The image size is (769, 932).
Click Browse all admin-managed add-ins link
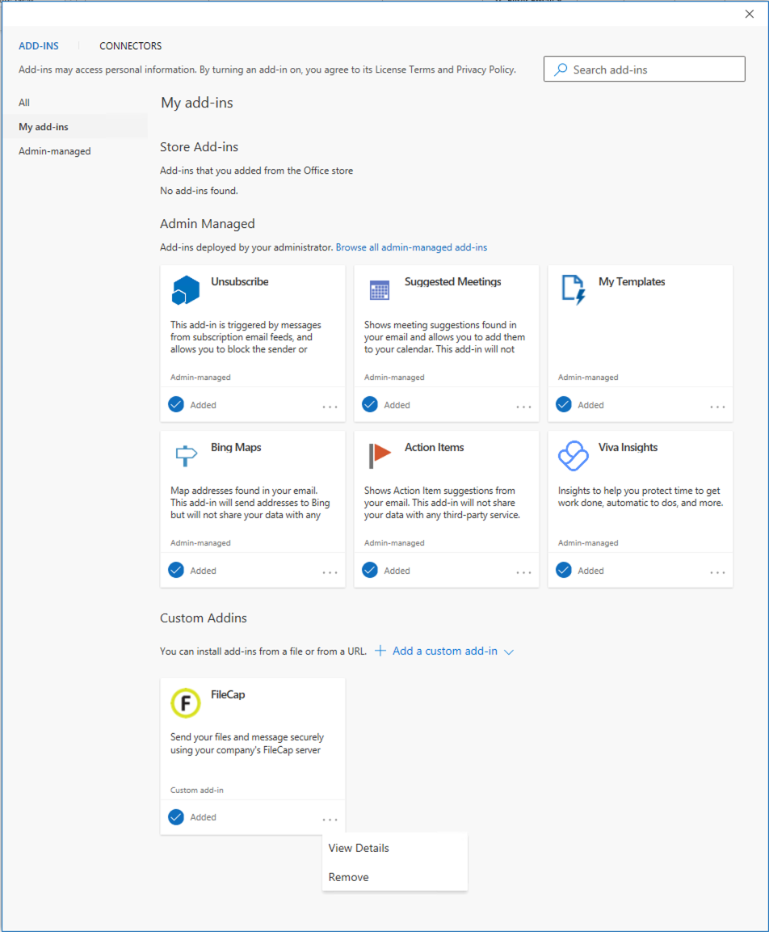pyautogui.click(x=412, y=247)
